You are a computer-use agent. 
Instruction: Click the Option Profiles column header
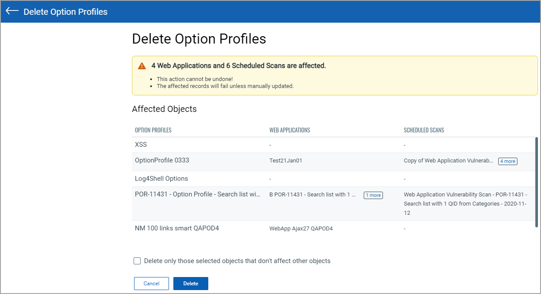tap(153, 130)
